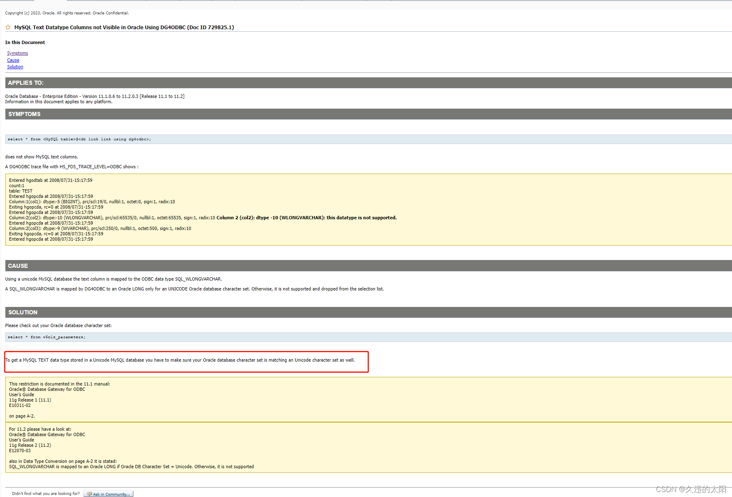
Task: Click the v$nls_parameters query text
Action: pos(46,337)
